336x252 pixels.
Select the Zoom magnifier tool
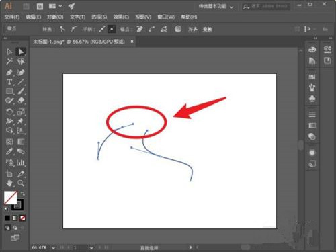[x=21, y=183]
